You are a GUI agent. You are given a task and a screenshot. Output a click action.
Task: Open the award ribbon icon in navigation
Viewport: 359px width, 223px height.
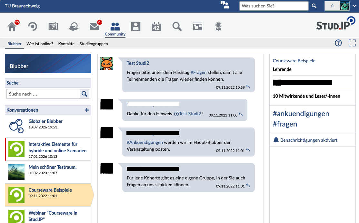tap(218, 26)
